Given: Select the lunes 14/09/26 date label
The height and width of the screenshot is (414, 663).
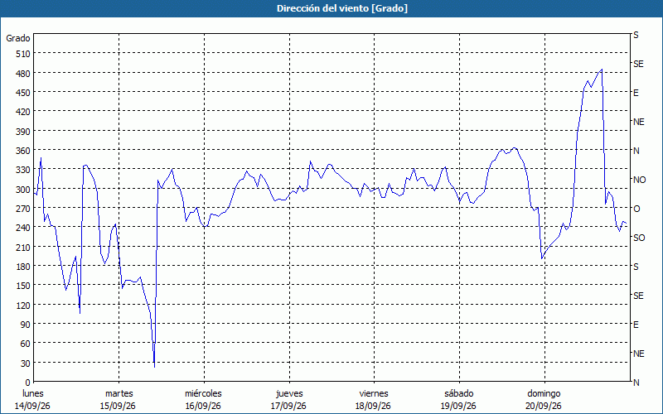Looking at the screenshot, I should [32, 400].
